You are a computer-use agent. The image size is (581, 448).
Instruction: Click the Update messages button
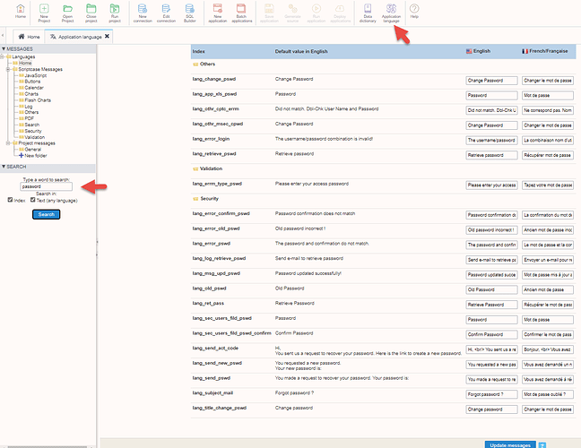(x=510, y=445)
